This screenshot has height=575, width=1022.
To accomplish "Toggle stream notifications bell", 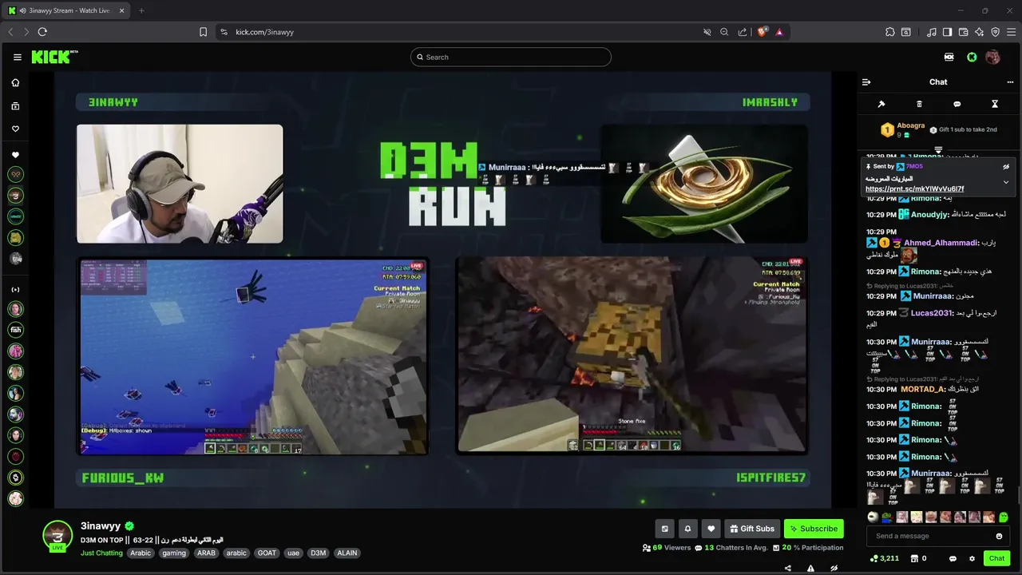I will click(687, 529).
